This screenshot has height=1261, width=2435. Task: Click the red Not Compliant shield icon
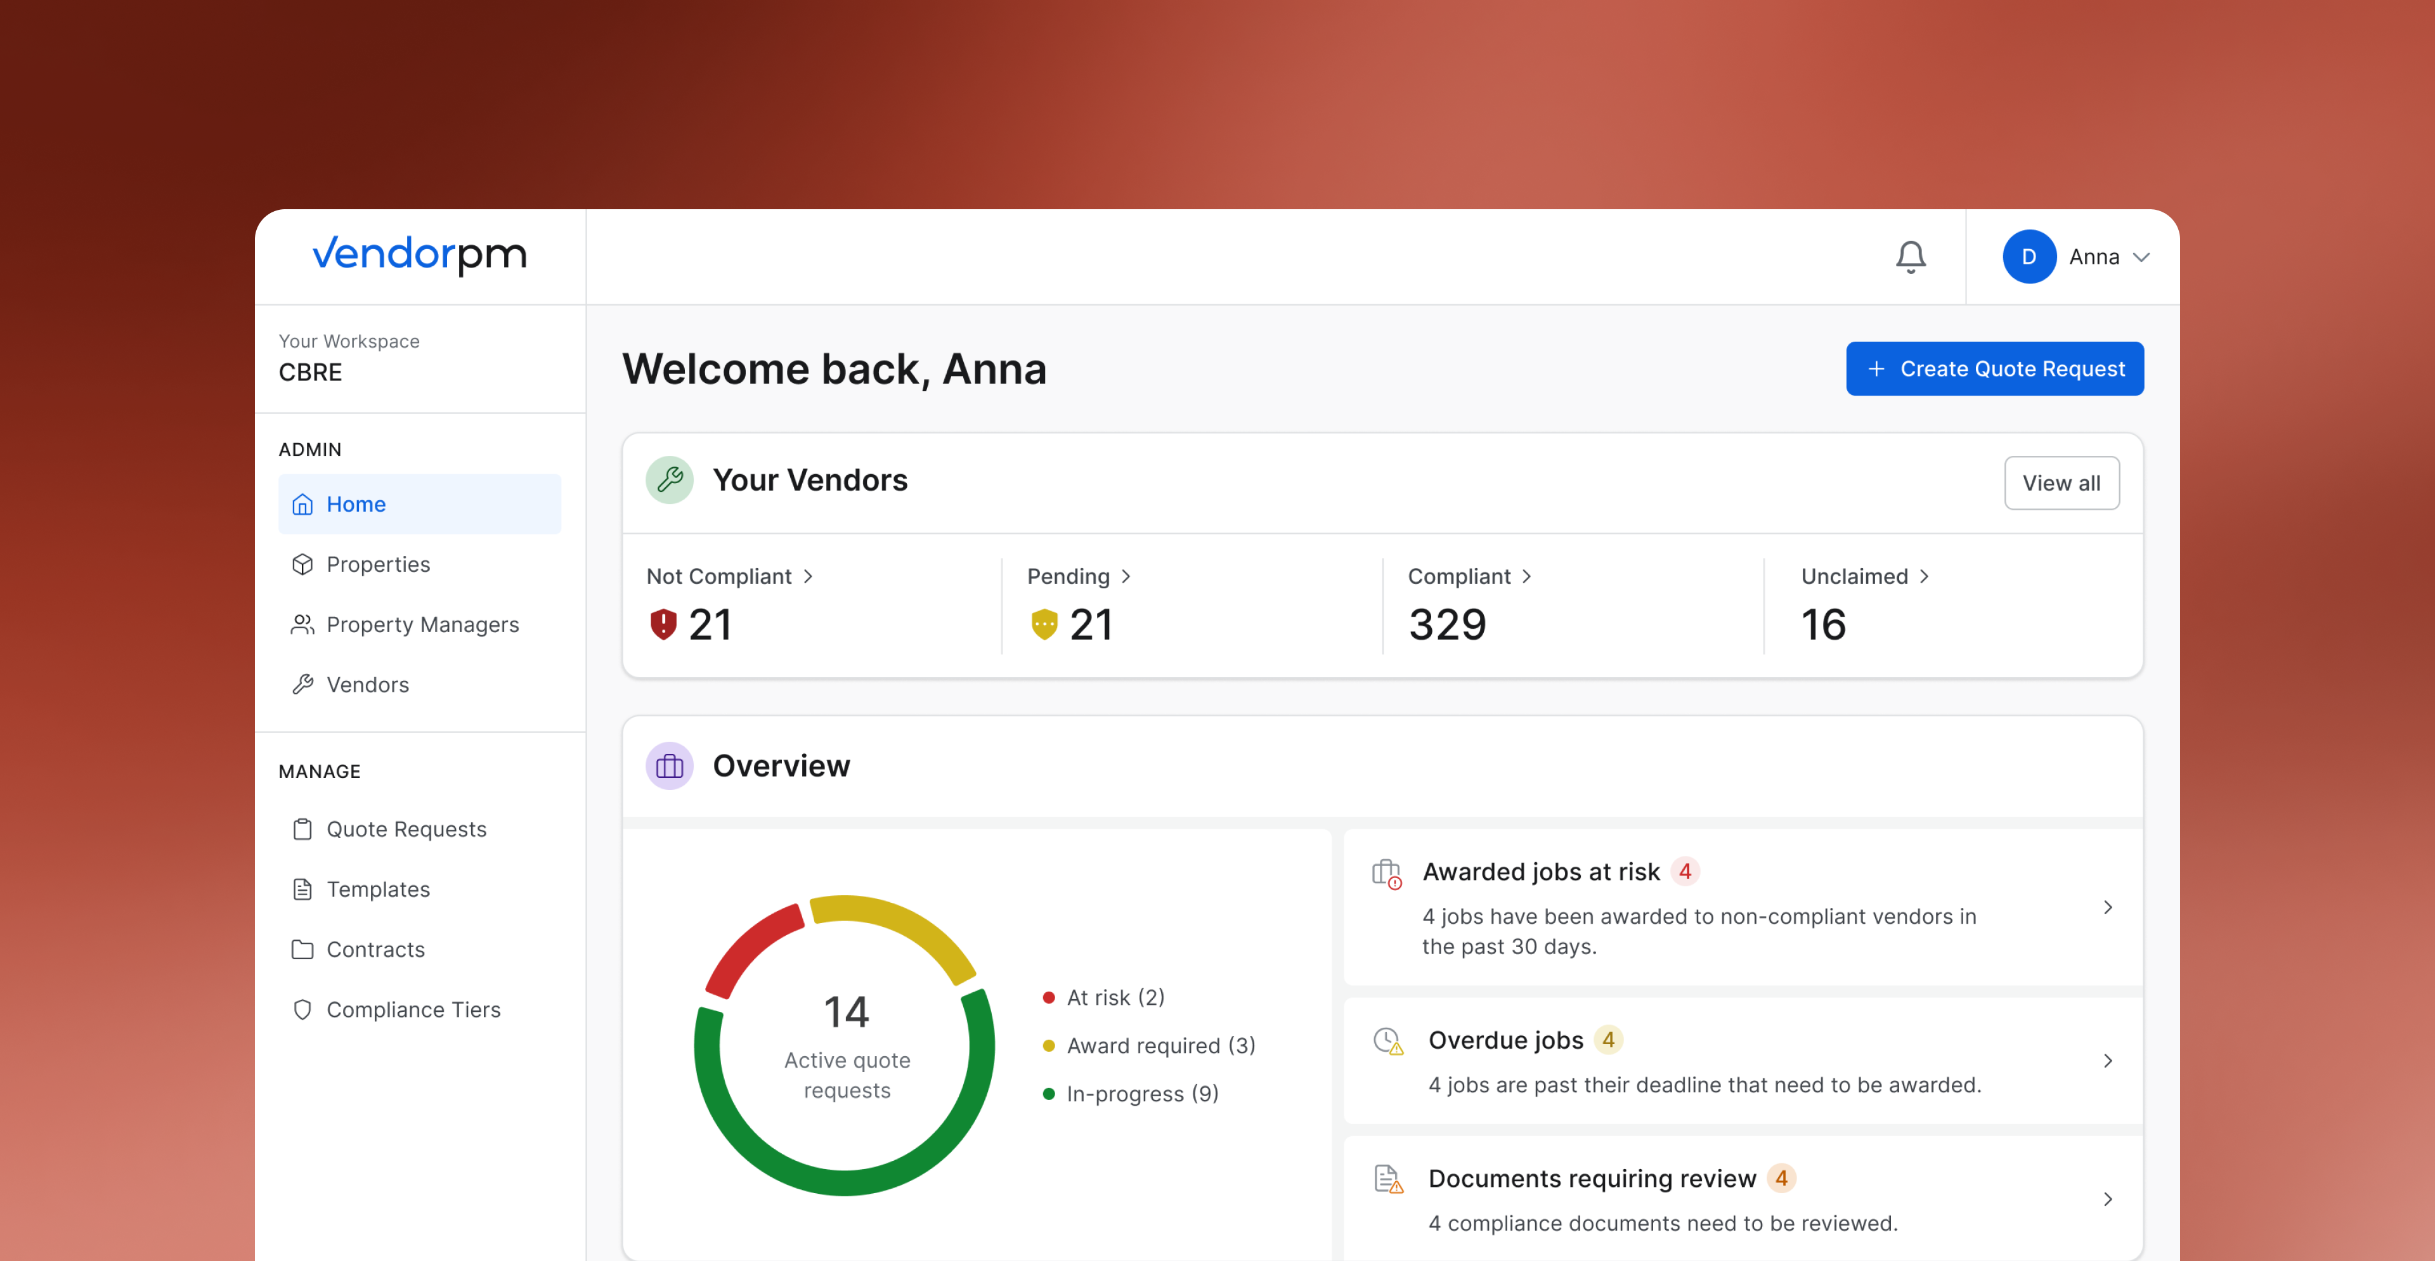(x=663, y=624)
